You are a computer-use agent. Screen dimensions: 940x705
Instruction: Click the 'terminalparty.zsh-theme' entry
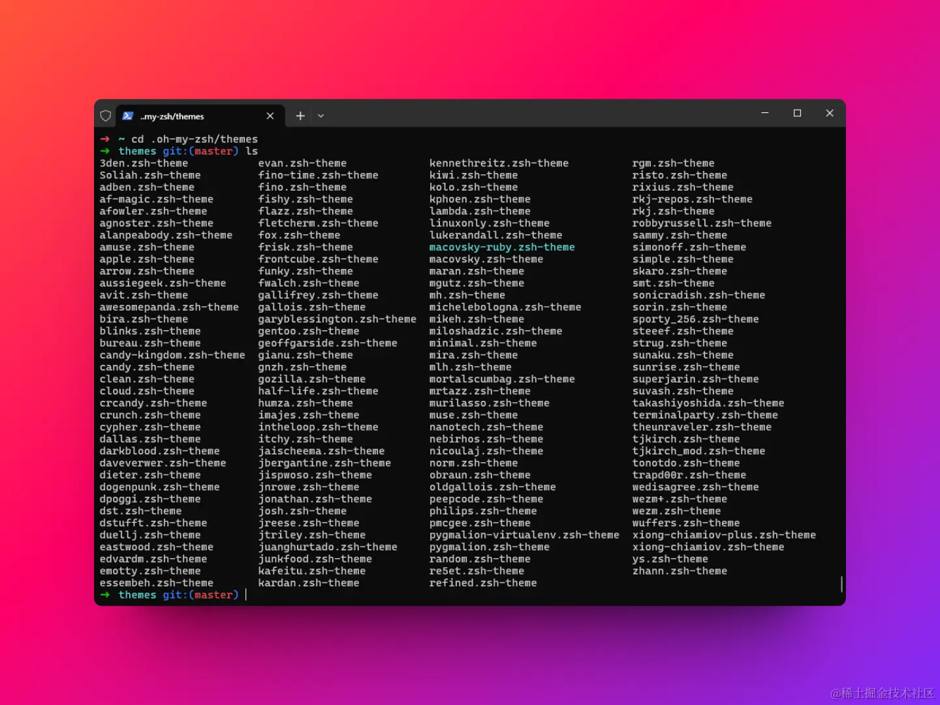point(705,415)
